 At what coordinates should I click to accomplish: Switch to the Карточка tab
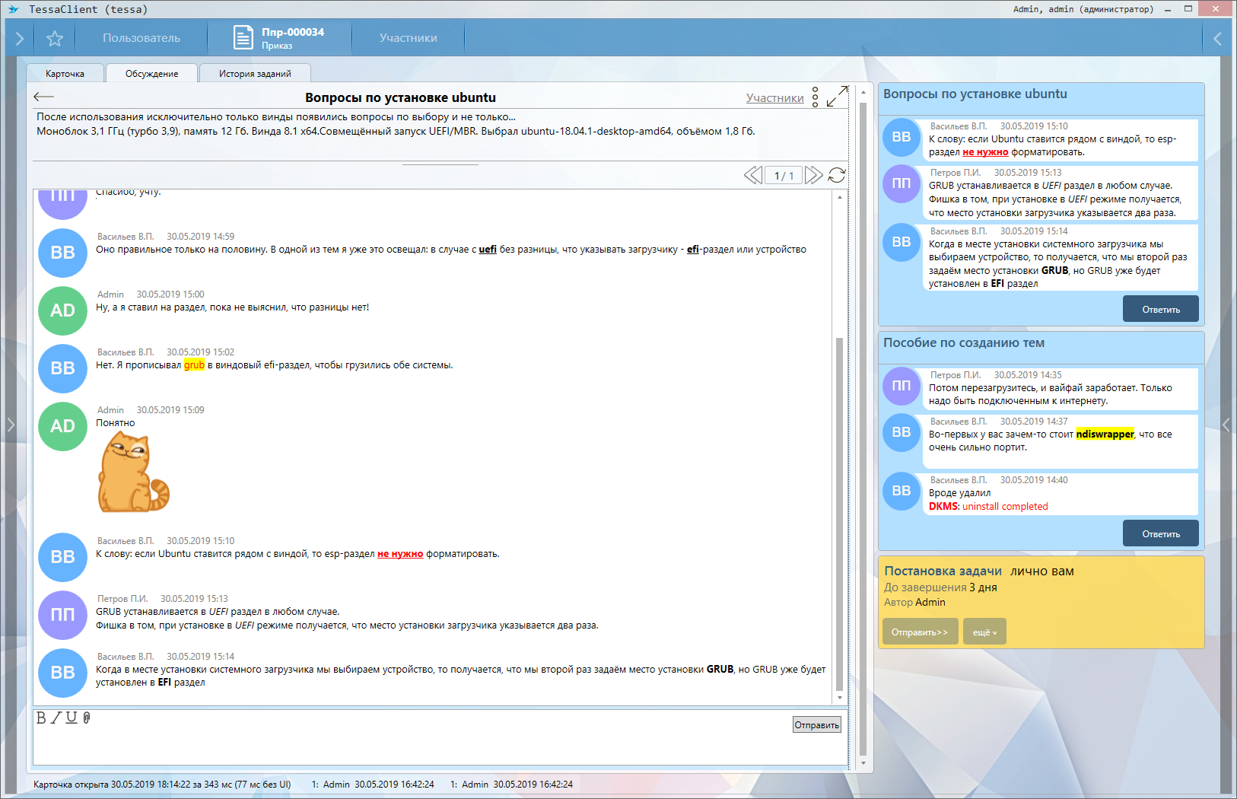pos(65,74)
